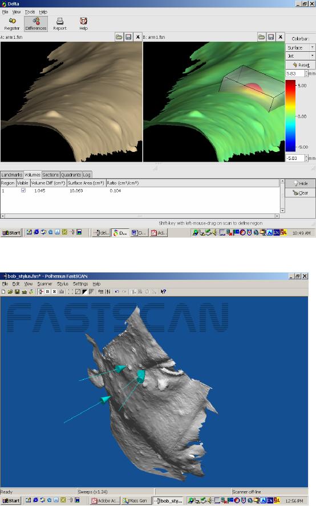Open FastSCAN Stylus menu
The height and width of the screenshot is (506, 316).
point(63,284)
